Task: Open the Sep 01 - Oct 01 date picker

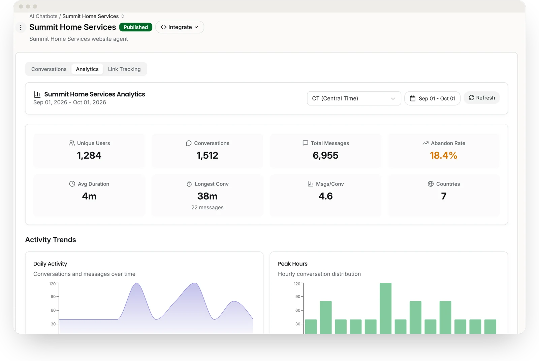Action: [432, 98]
